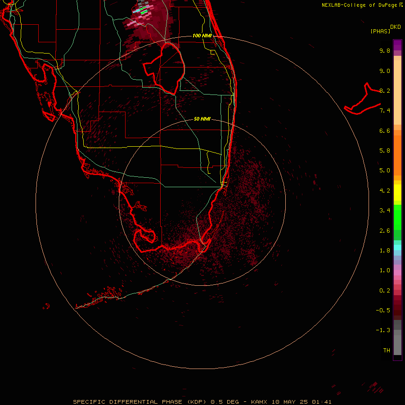The height and width of the screenshot is (405, 405).
Task: Pick the cyan band of the color bar
Action: [397, 247]
